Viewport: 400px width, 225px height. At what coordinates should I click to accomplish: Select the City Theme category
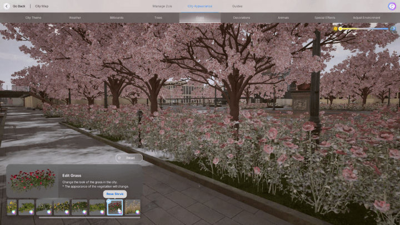point(33,18)
